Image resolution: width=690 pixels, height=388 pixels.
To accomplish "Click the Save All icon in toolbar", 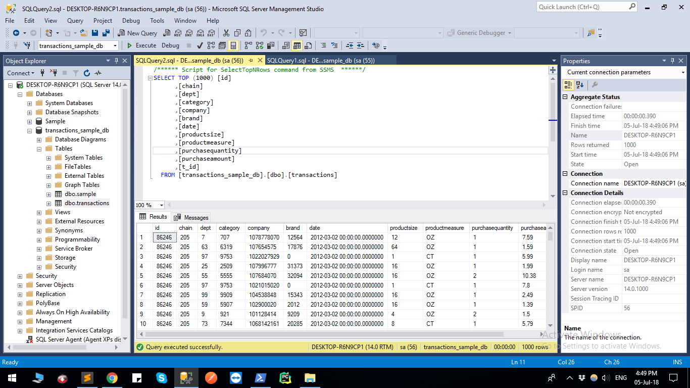I will coord(106,33).
